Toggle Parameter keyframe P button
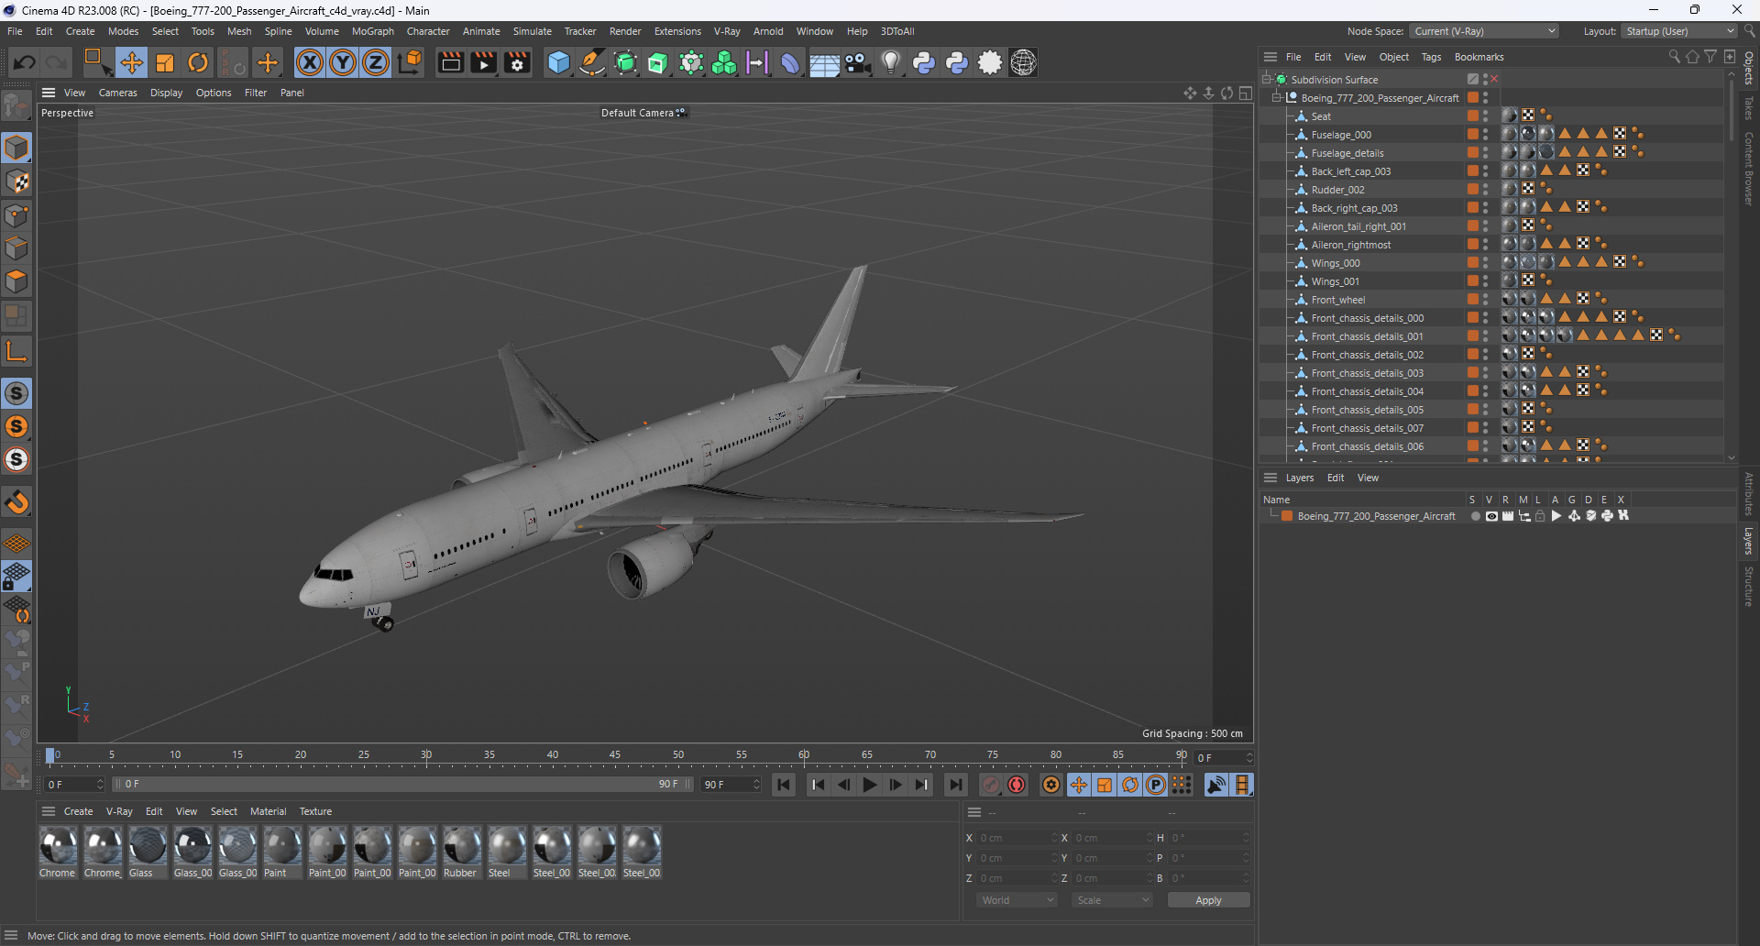 click(x=1156, y=785)
